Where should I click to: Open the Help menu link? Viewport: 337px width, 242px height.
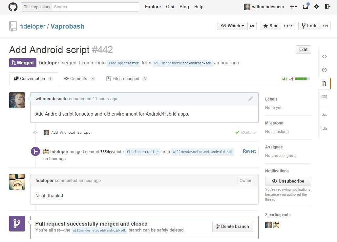click(199, 7)
